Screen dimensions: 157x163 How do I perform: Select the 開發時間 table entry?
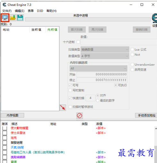tap(17, 142)
